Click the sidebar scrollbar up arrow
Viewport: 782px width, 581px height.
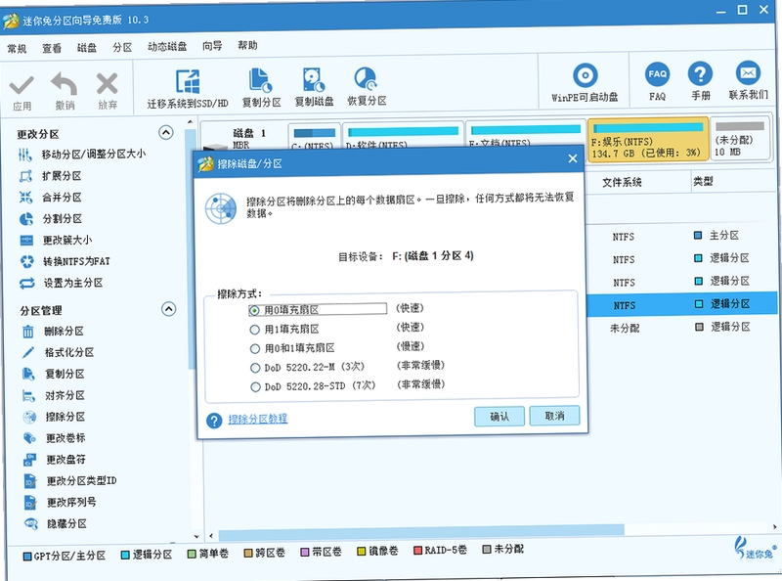pos(190,122)
